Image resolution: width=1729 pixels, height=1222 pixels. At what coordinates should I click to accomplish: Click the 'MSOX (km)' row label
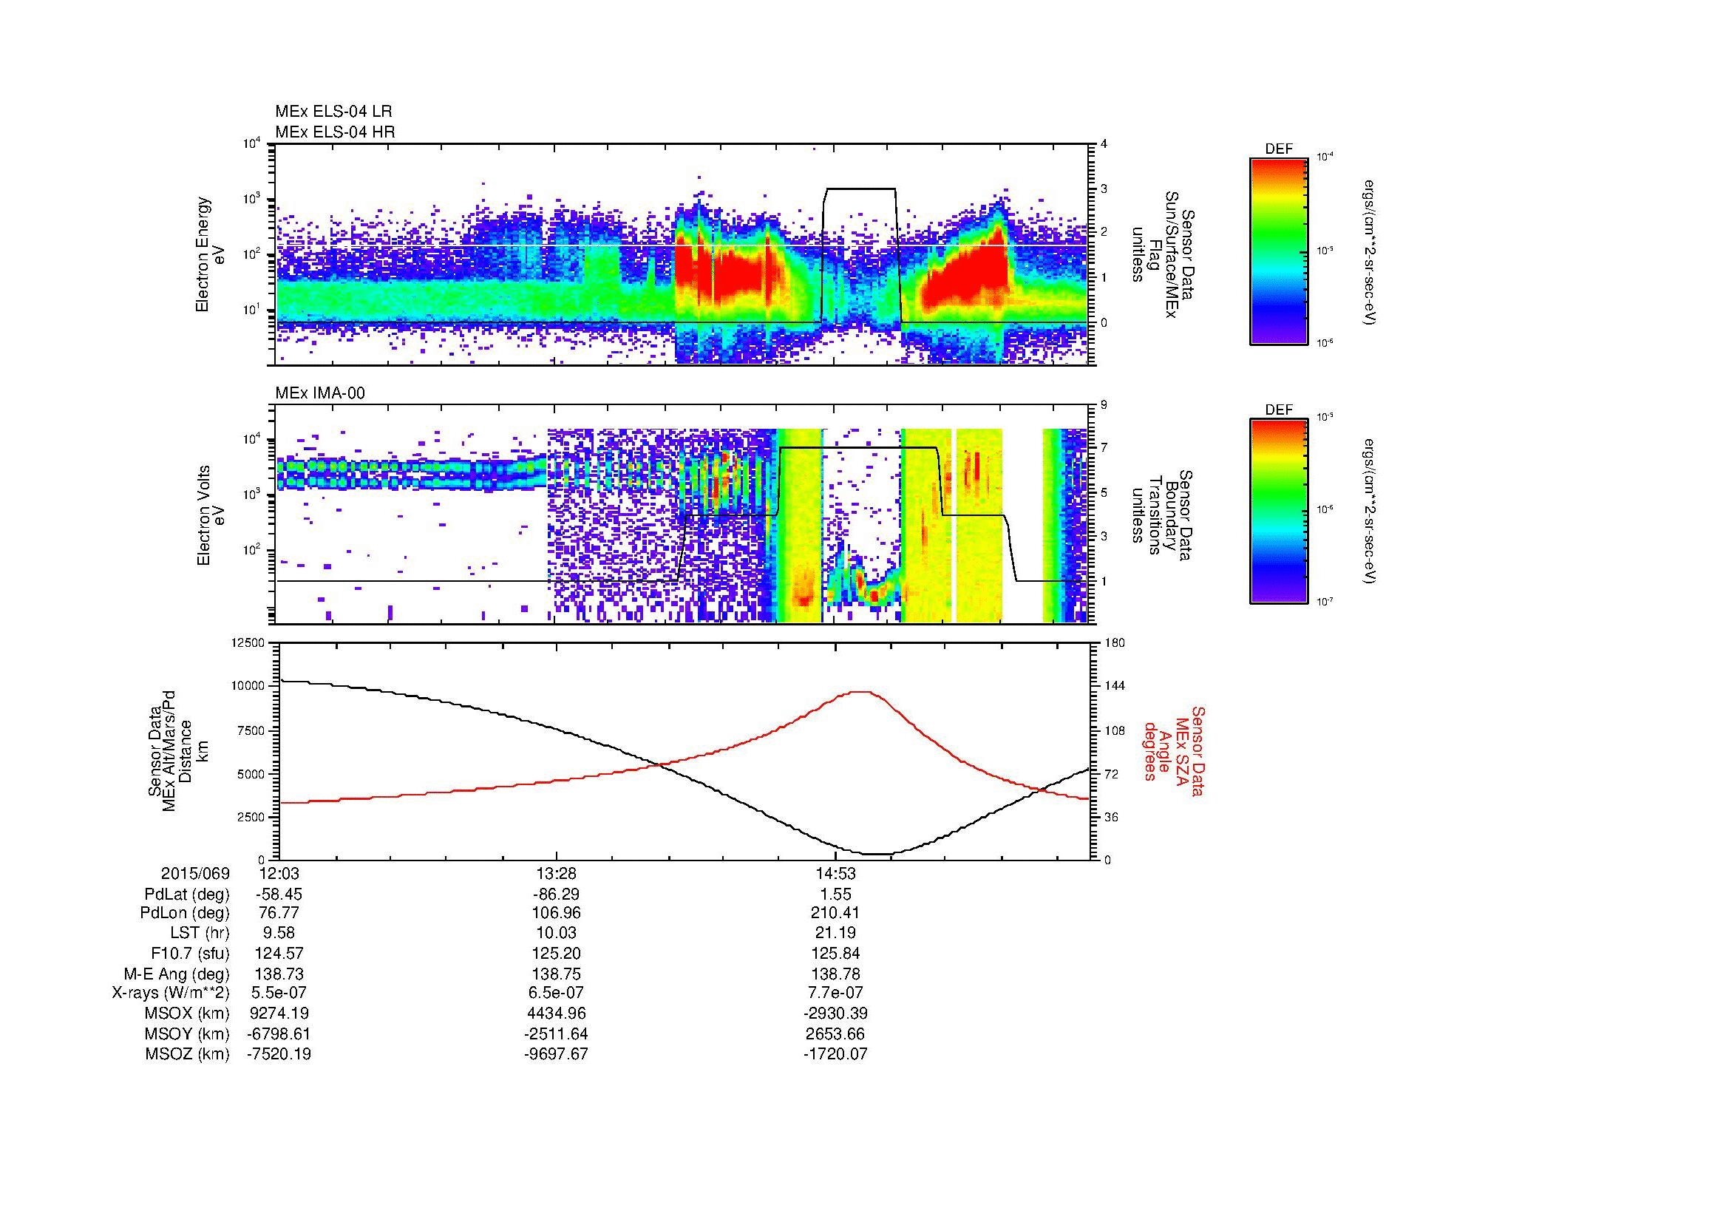coord(188,1014)
